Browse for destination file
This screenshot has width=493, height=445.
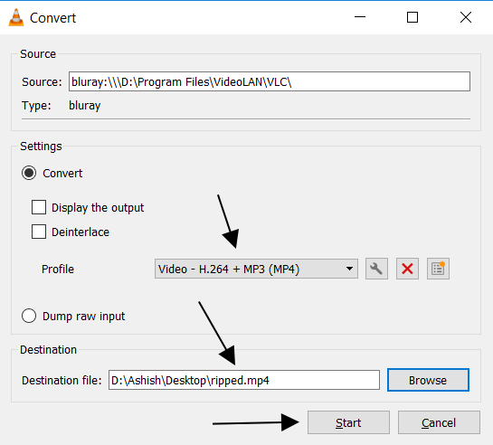coord(428,380)
